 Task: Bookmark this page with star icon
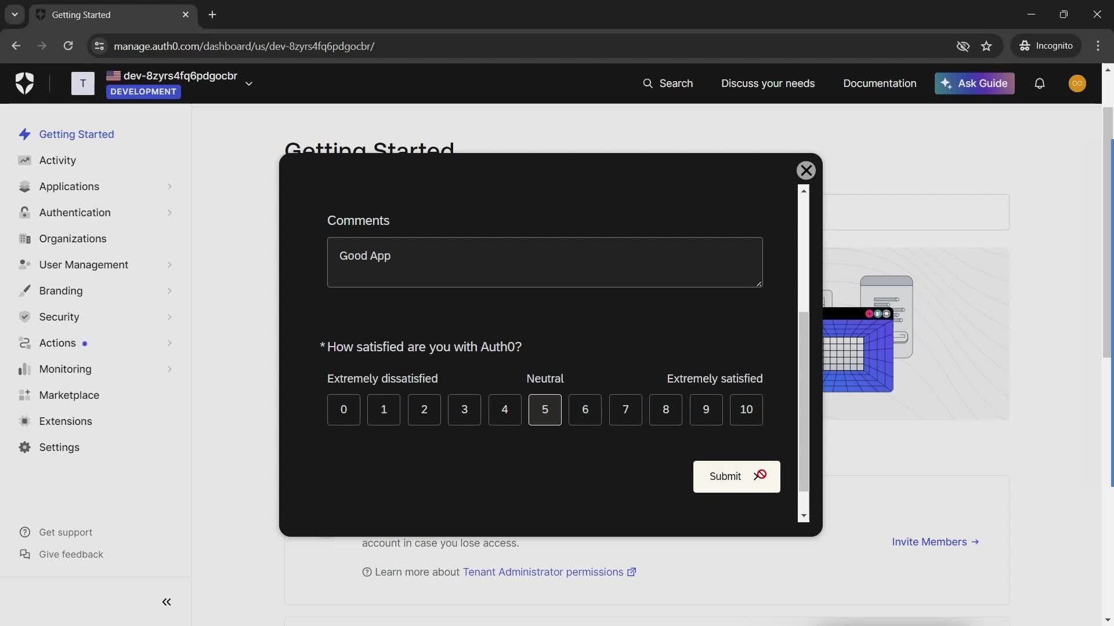point(986,46)
